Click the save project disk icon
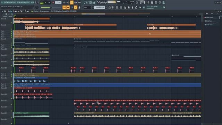The height and width of the screenshot is (125, 222). coord(152,2)
